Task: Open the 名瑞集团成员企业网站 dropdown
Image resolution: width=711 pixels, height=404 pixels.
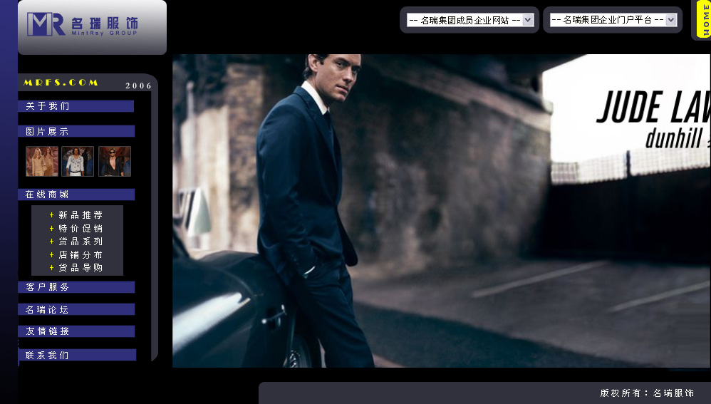Action: 469,20
